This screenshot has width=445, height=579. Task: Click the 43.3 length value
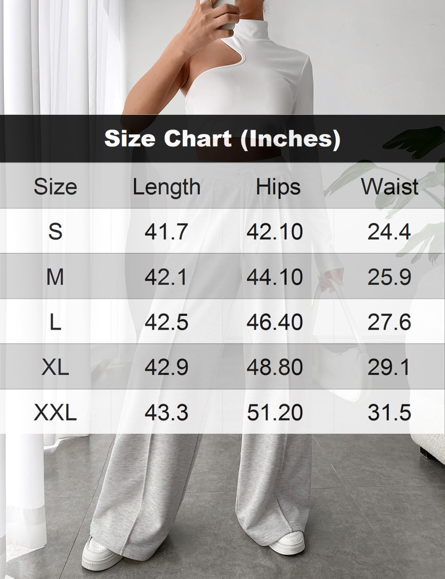[166, 412]
